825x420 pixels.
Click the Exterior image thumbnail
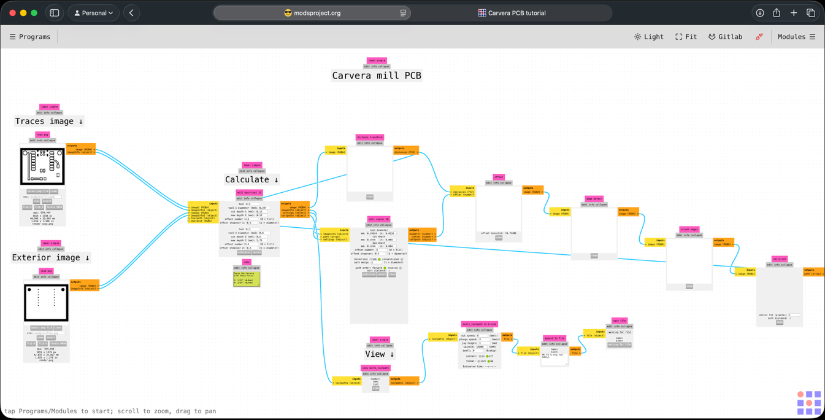click(x=46, y=302)
